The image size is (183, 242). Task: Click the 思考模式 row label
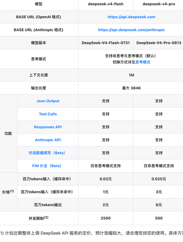coord(39,59)
